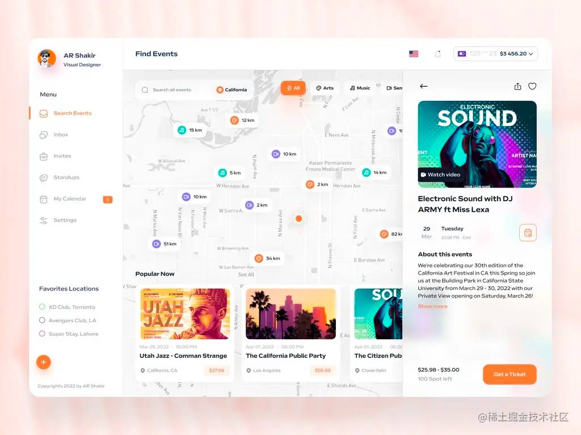The image size is (581, 435).
Task: Expand the $3 456.20 balance dropdown
Action: (x=495, y=54)
